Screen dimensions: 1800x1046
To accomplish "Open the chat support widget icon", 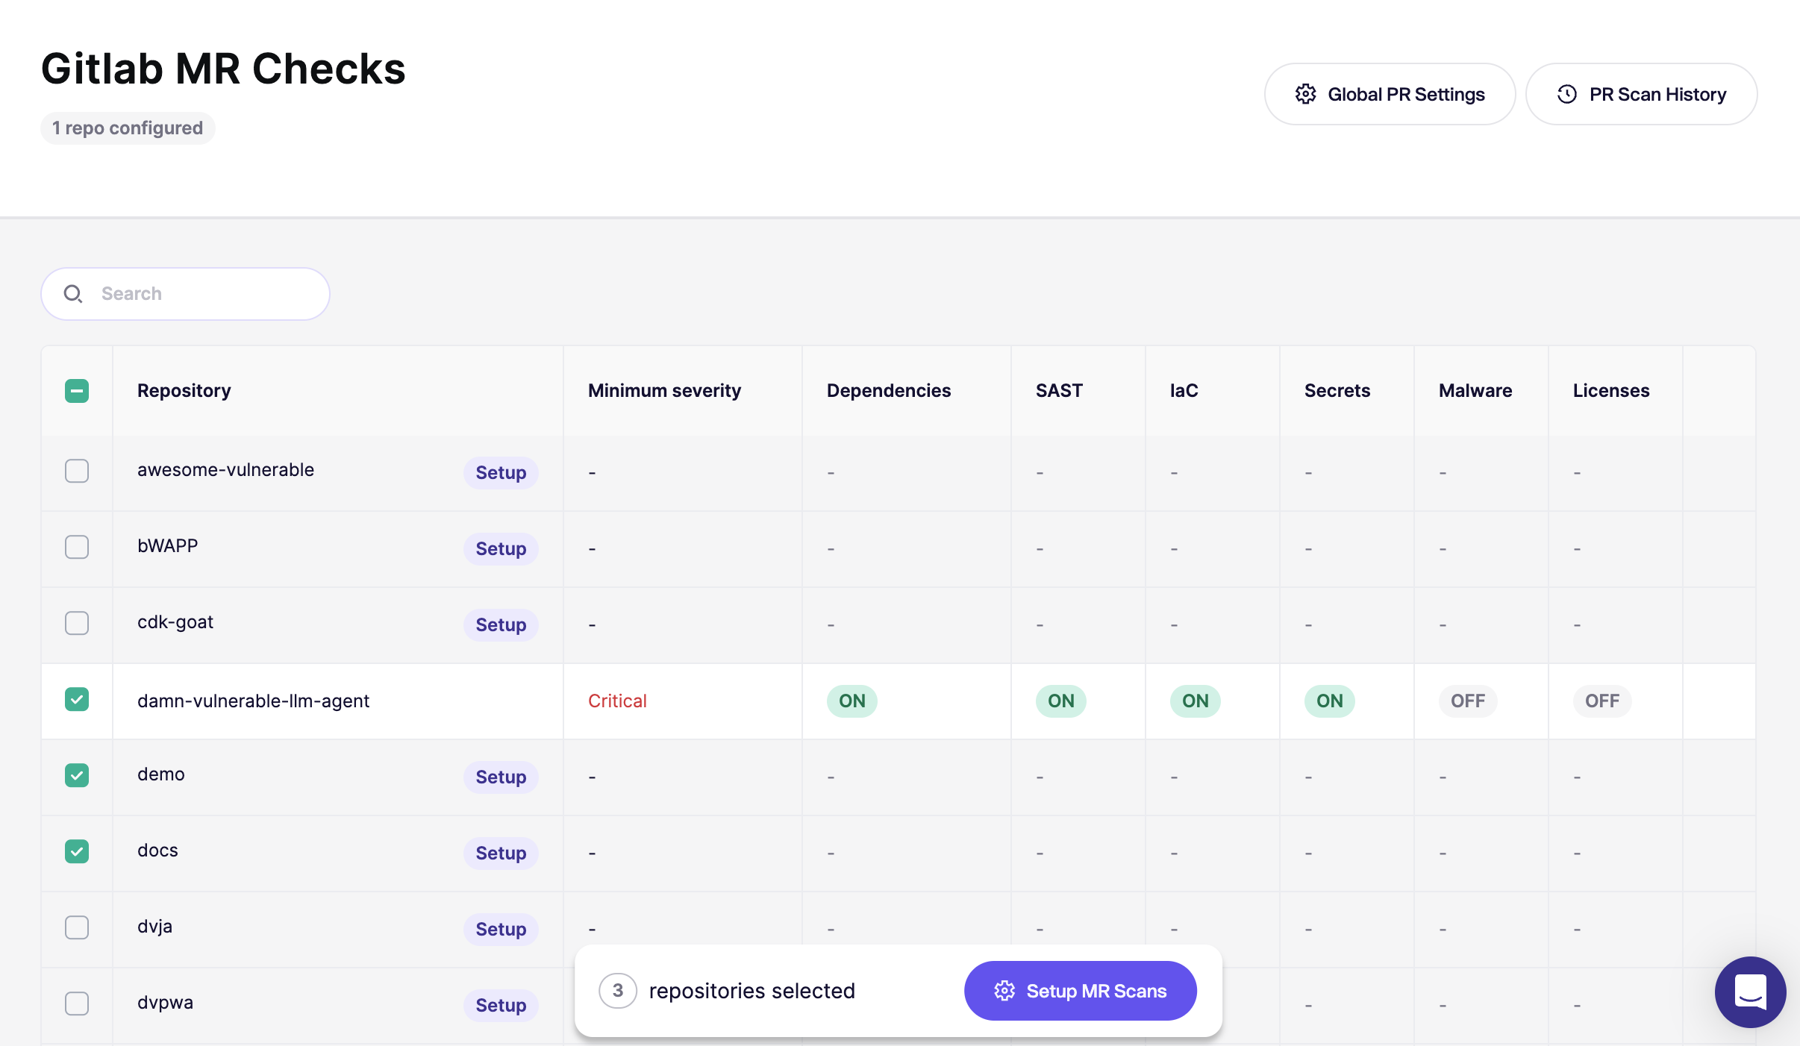I will pyautogui.click(x=1750, y=992).
